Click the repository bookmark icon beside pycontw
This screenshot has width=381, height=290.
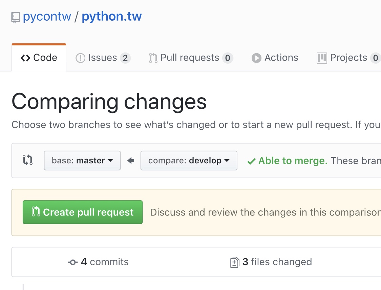14,16
